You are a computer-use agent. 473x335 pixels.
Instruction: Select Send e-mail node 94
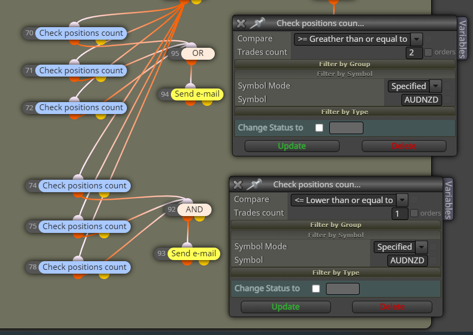pos(197,94)
